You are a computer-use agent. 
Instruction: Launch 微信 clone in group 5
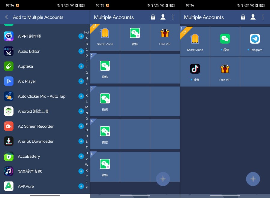[x=105, y=167]
